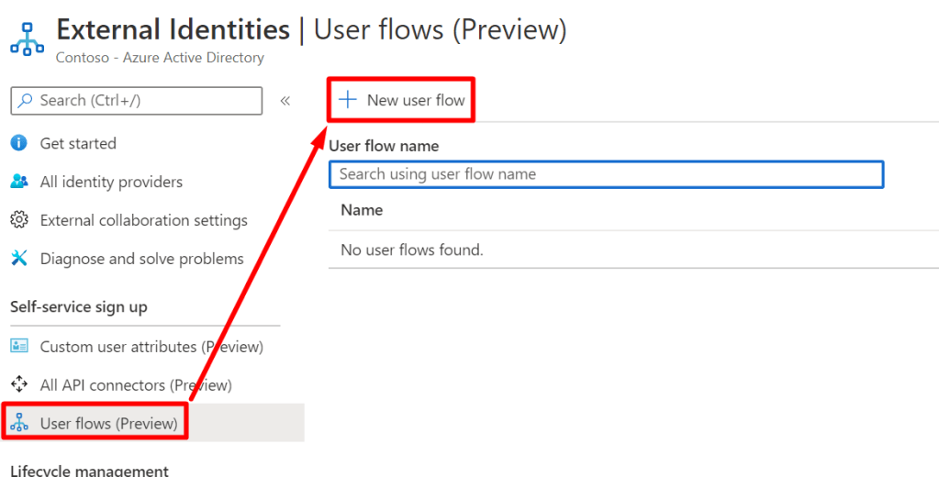Go to All identity providers
Viewport: 939px width, 477px height.
[111, 182]
